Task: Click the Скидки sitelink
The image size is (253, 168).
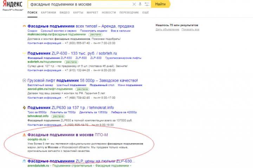Action: tap(32, 31)
